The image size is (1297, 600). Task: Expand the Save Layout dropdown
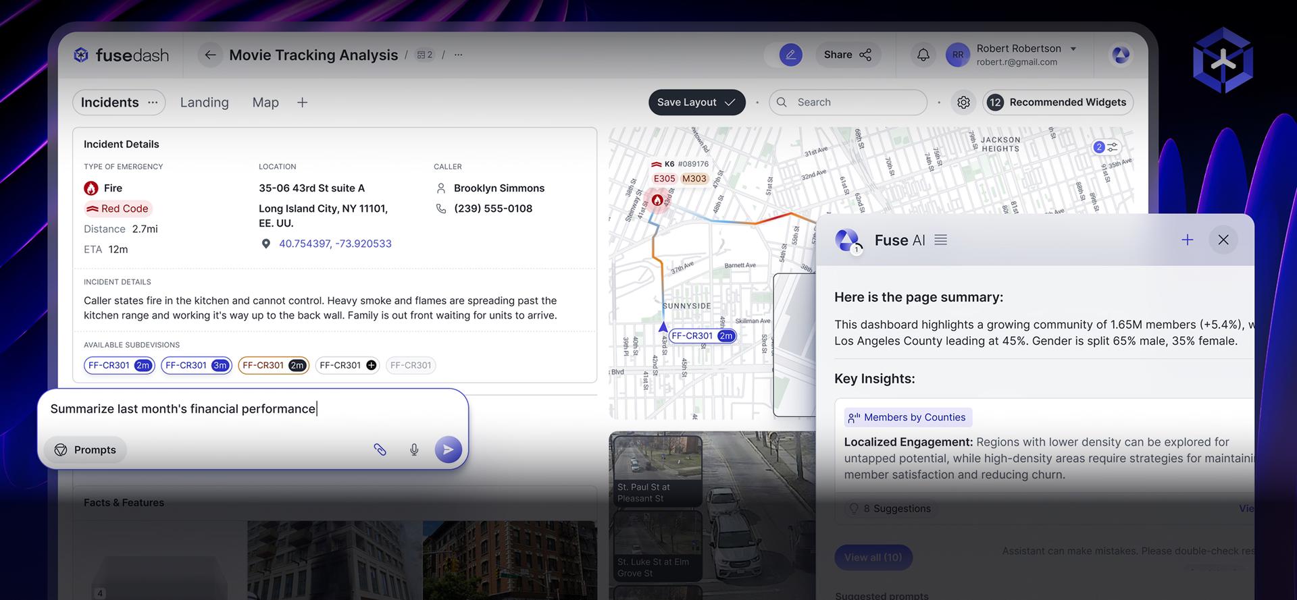tap(730, 102)
